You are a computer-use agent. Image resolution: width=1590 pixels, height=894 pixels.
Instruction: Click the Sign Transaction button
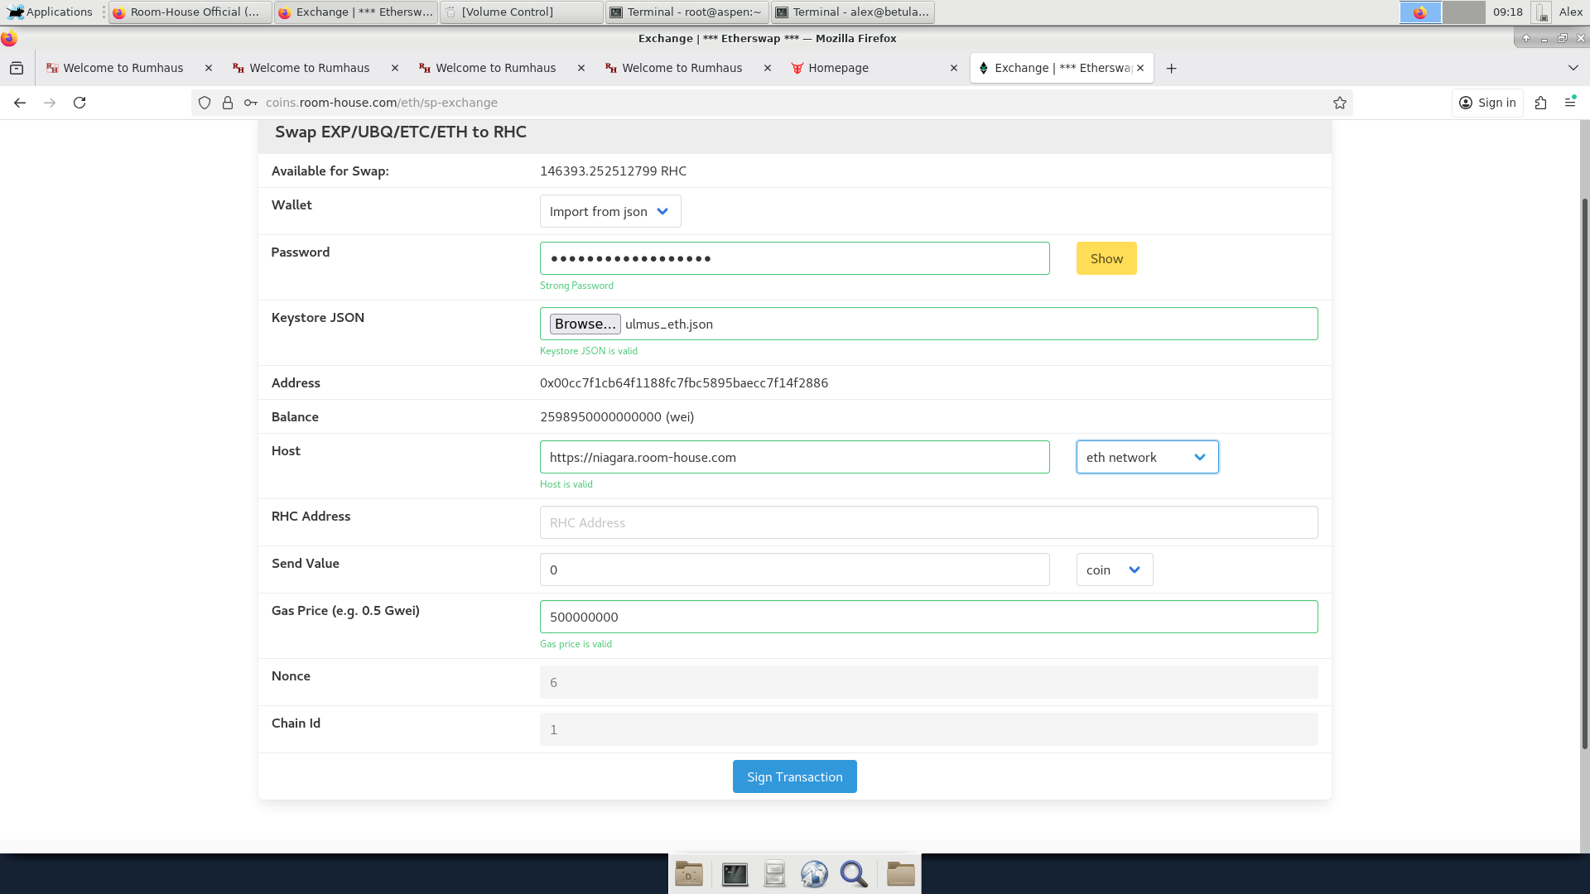point(794,776)
